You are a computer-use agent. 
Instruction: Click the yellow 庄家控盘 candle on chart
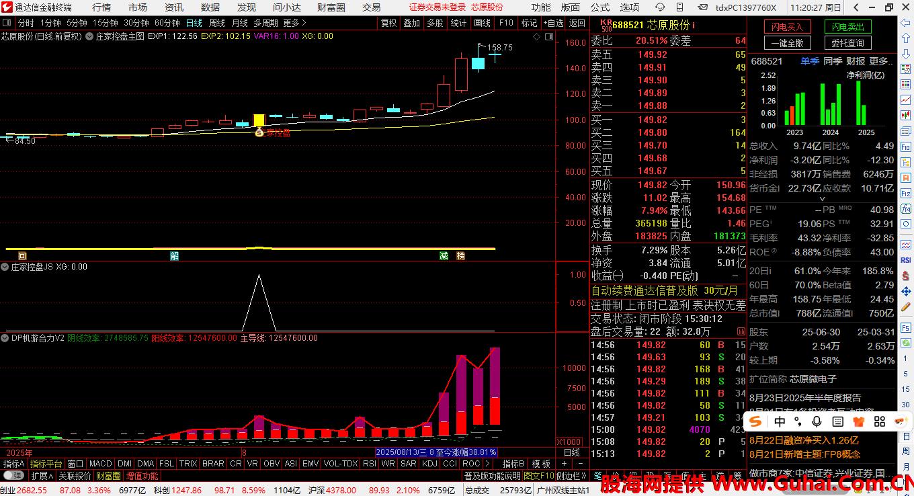[259, 120]
